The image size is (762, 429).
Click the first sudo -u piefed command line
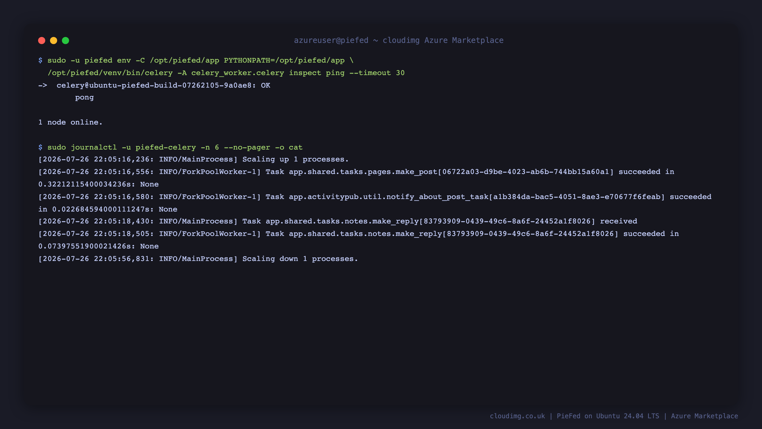tap(196, 60)
